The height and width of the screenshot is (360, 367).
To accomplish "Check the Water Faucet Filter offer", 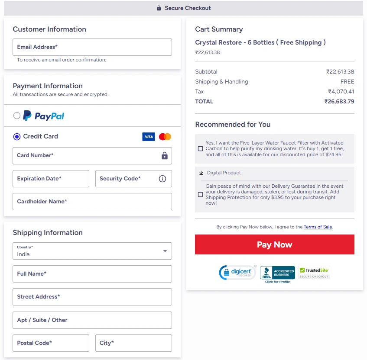I will [200, 149].
